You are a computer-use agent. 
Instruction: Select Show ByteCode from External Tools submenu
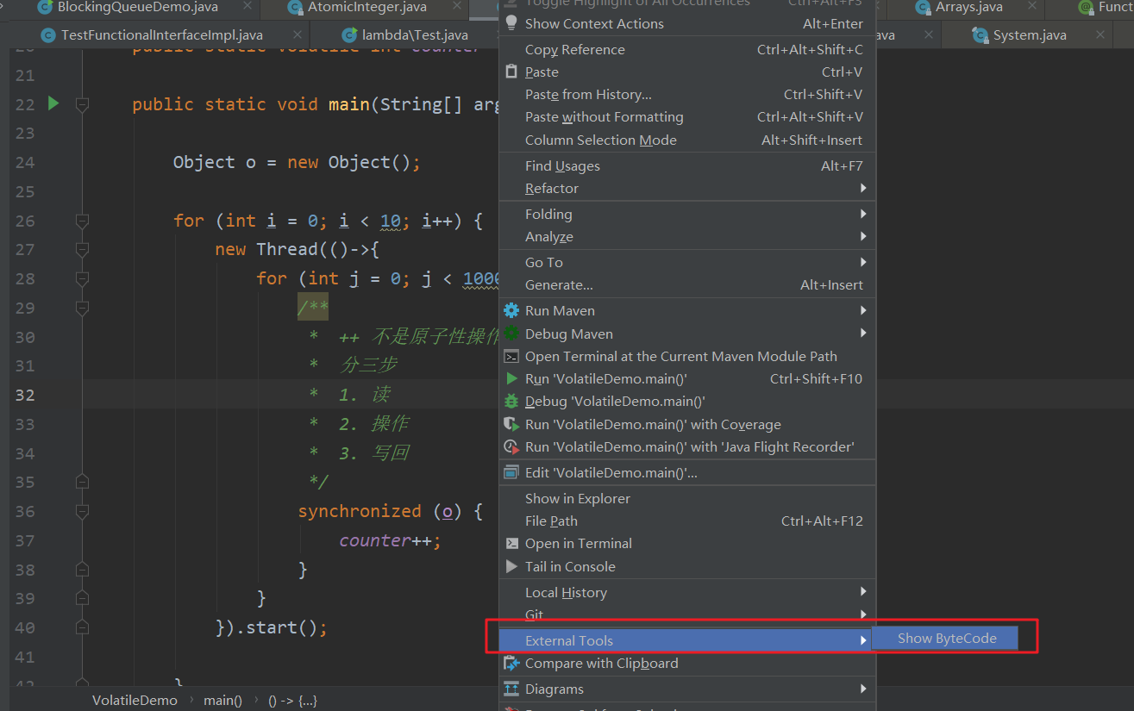click(946, 639)
